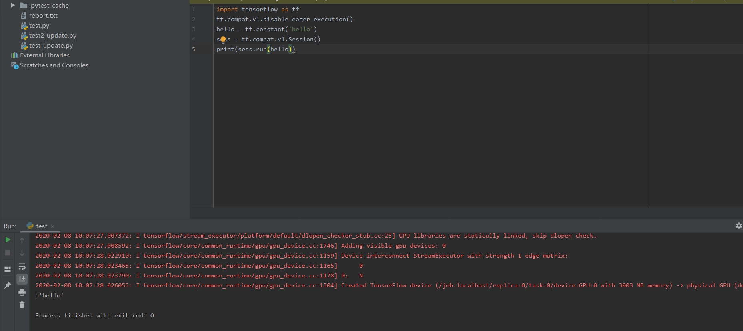Restore layout in Run panel

point(8,269)
